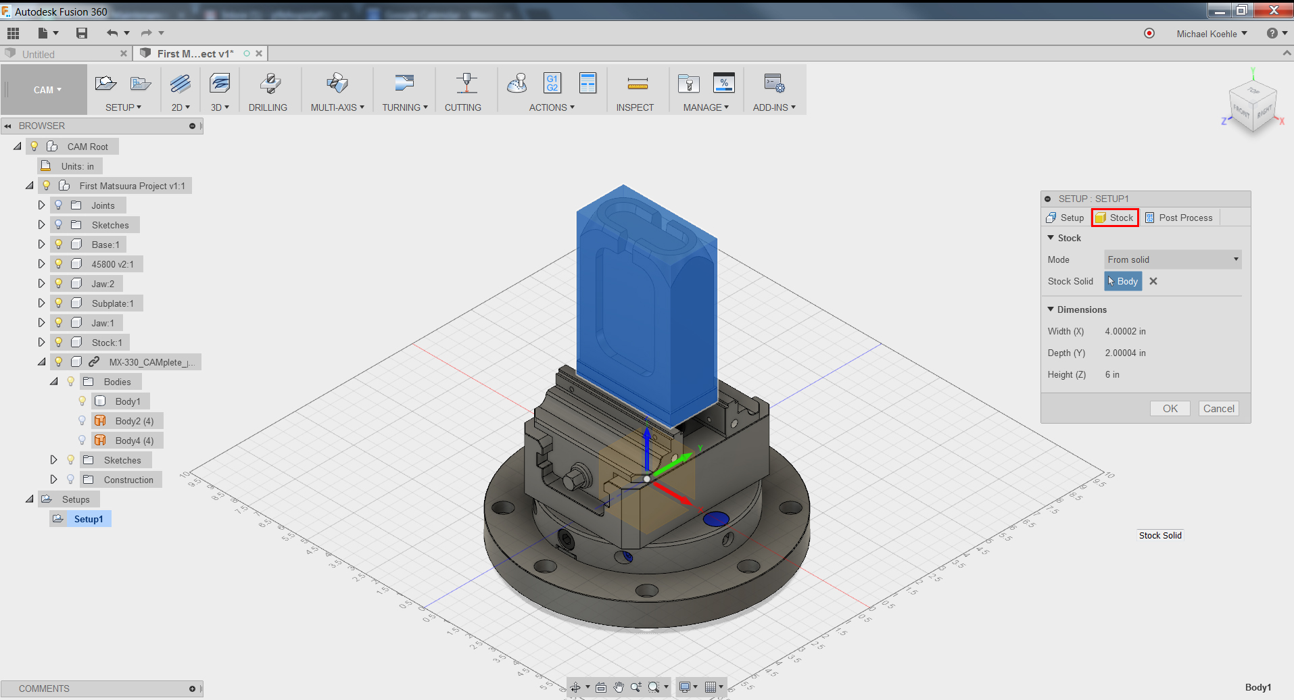1294x700 pixels.
Task: Click the Body stock solid selection button
Action: click(x=1123, y=281)
